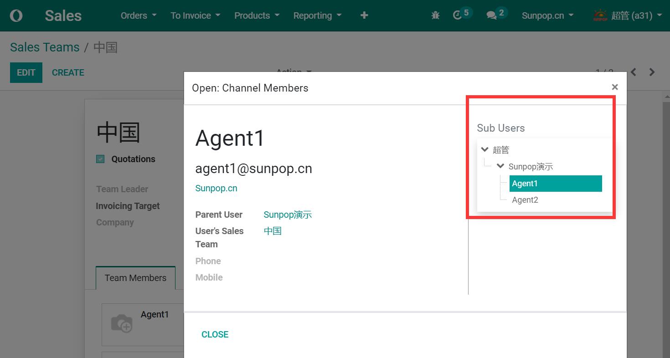
Task: Open the conversations chat bubble icon
Action: coord(491,15)
